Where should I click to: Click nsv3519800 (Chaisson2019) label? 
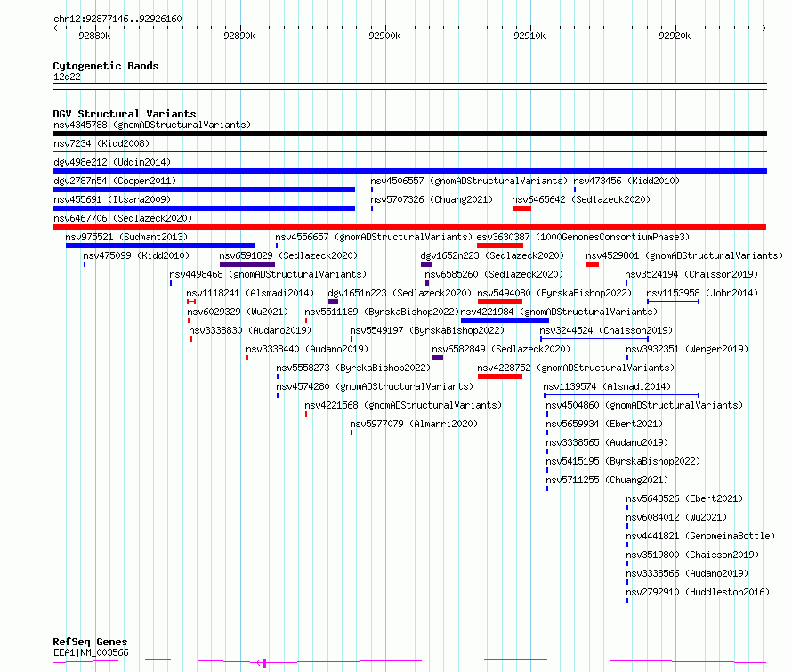tap(692, 555)
